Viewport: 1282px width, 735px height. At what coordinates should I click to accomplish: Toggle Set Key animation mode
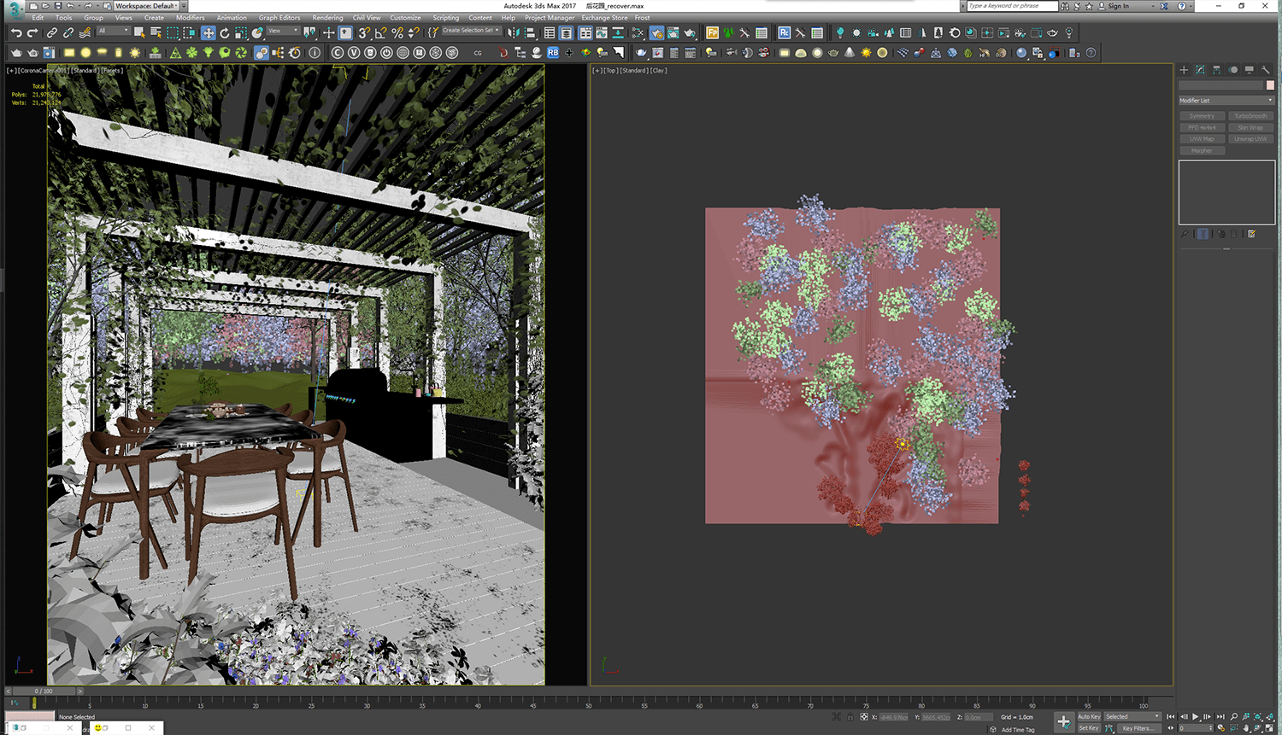(x=1089, y=728)
